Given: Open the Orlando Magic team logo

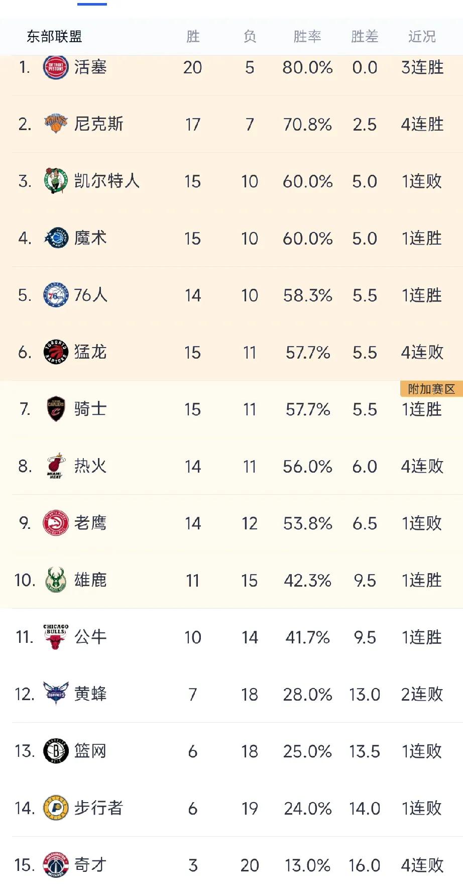Looking at the screenshot, I should (x=56, y=238).
